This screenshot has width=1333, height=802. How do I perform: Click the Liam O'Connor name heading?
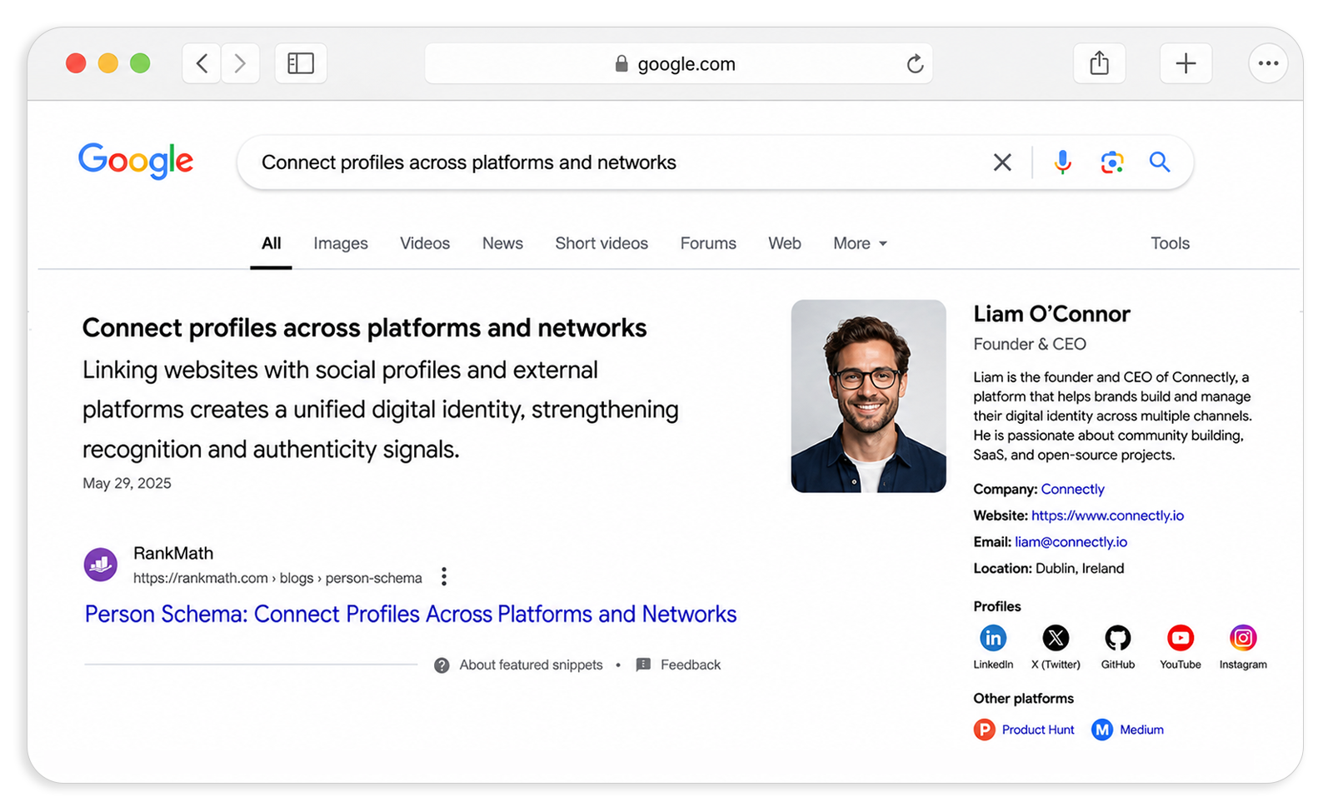1051,314
